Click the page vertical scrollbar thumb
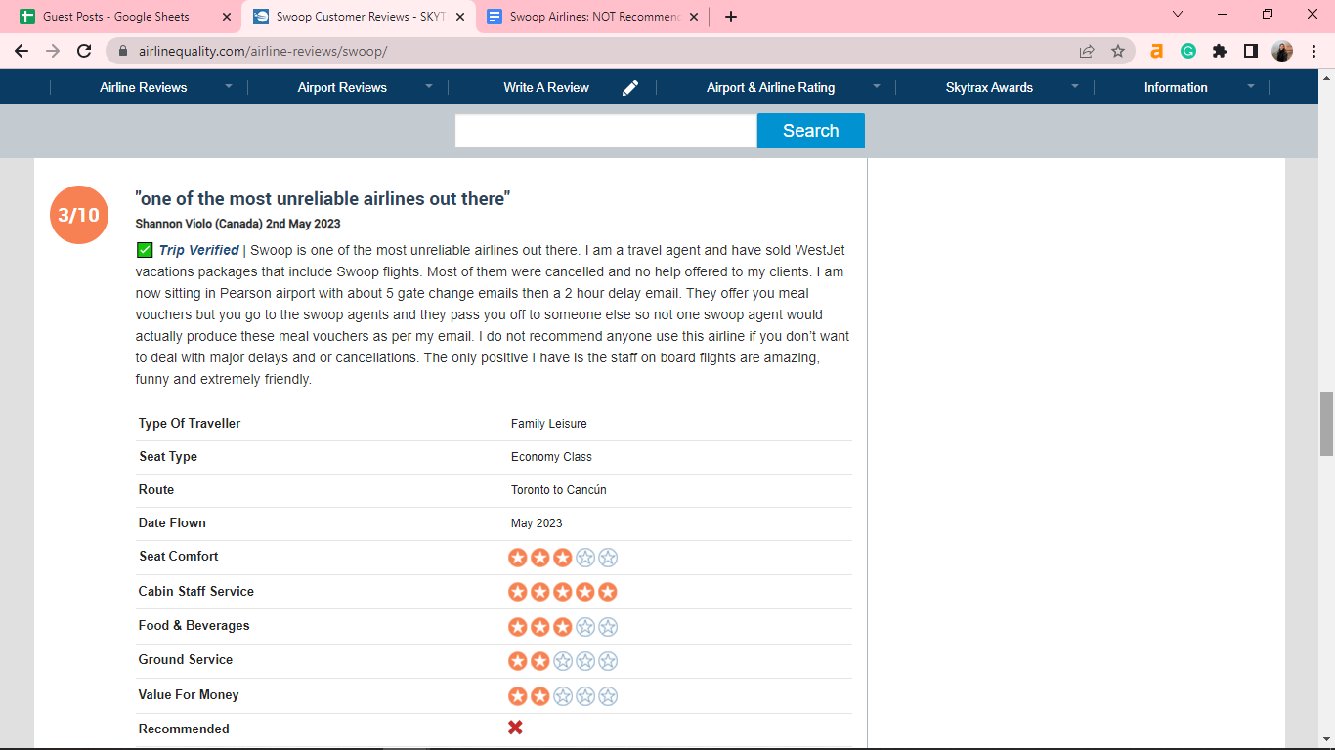 pyautogui.click(x=1326, y=423)
